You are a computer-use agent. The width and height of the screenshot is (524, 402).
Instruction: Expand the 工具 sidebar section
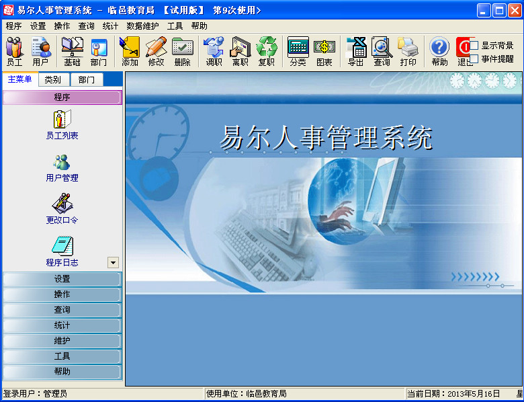pyautogui.click(x=62, y=356)
